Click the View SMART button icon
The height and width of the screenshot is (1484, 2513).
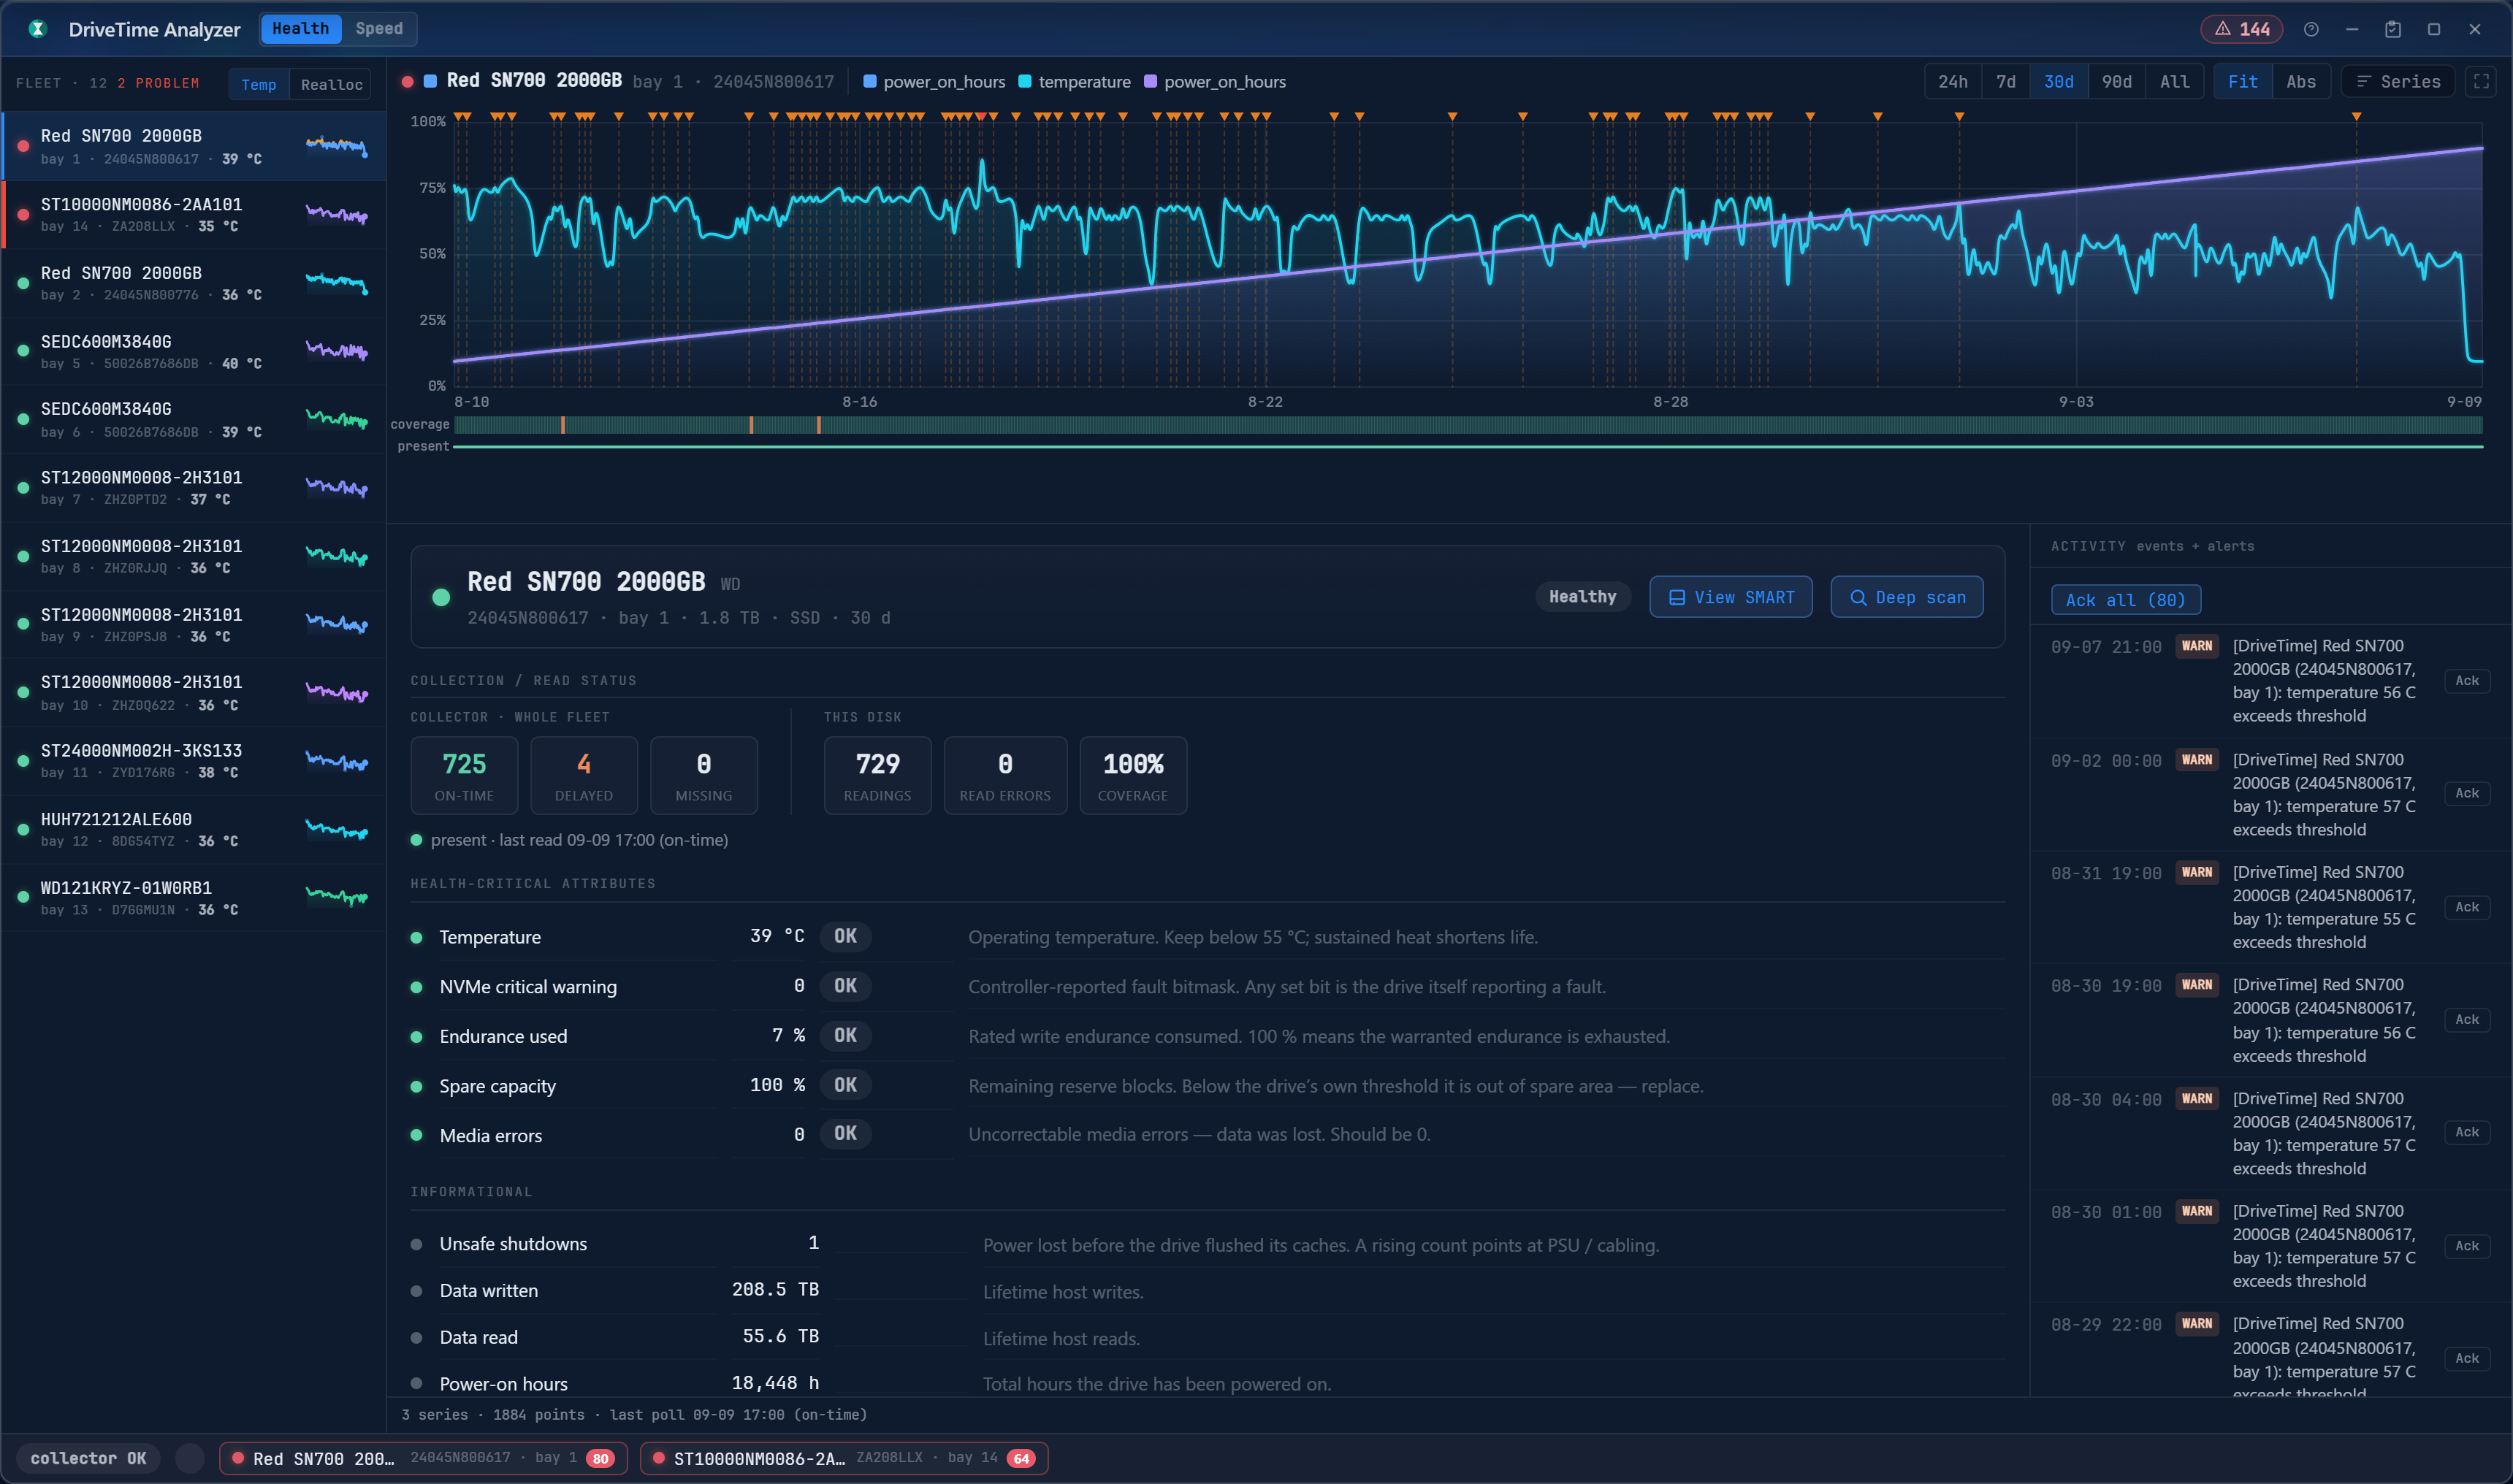(x=1677, y=598)
